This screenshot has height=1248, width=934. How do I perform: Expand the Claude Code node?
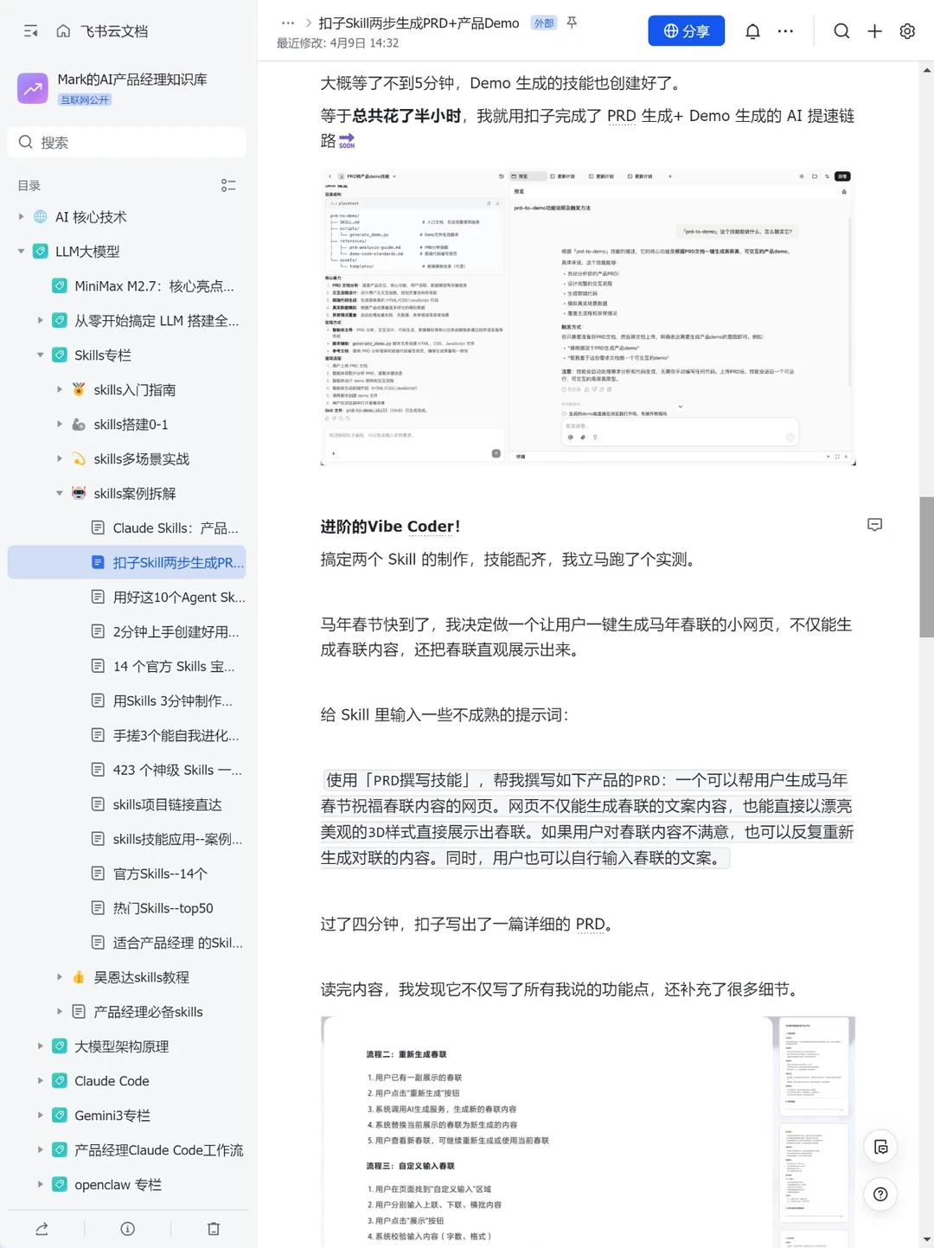pos(40,1081)
